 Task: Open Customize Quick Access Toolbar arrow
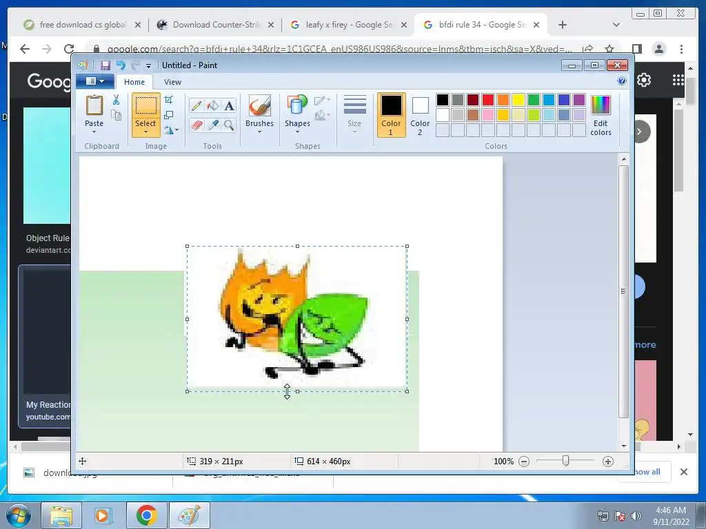[148, 66]
